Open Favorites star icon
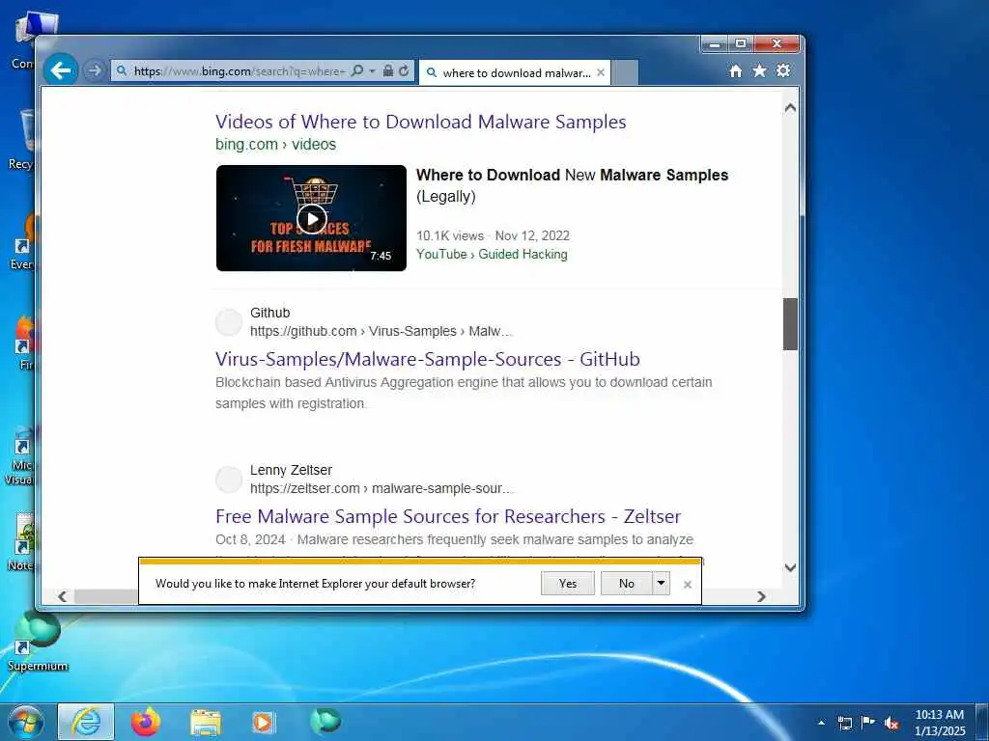The width and height of the screenshot is (989, 741). click(x=759, y=71)
